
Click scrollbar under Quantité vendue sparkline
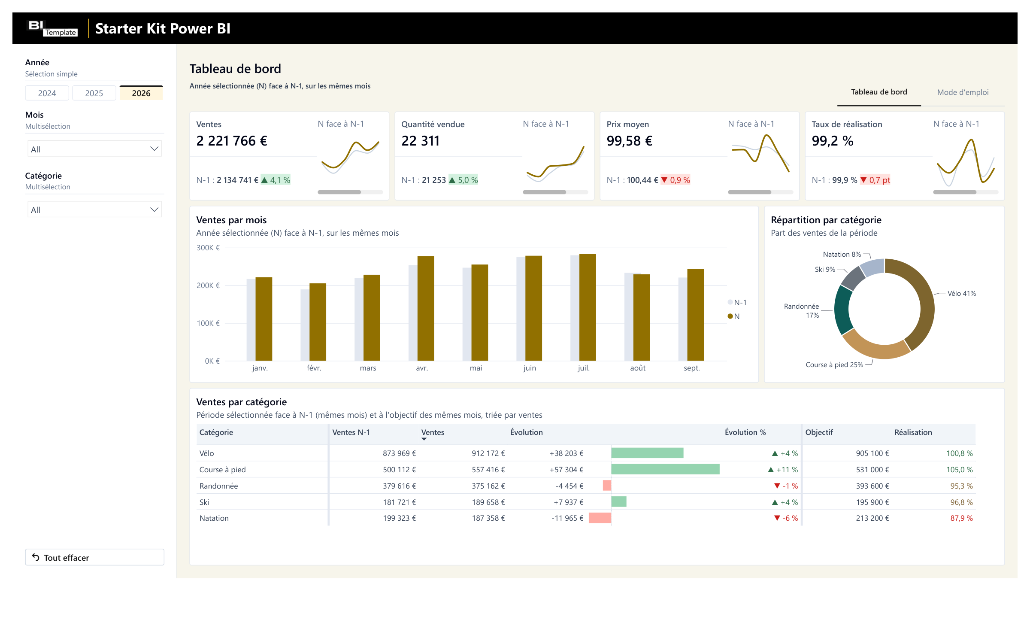pos(544,192)
